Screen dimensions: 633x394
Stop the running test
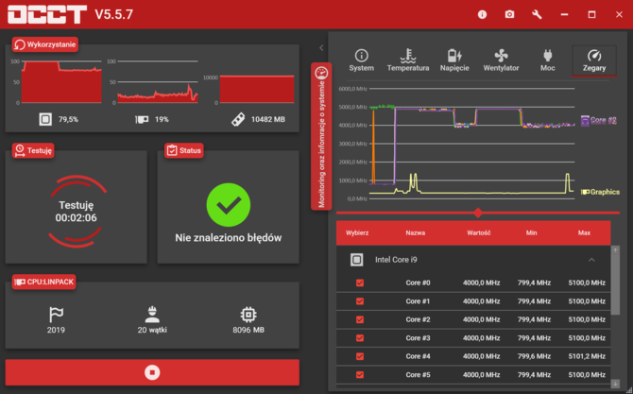tap(152, 372)
